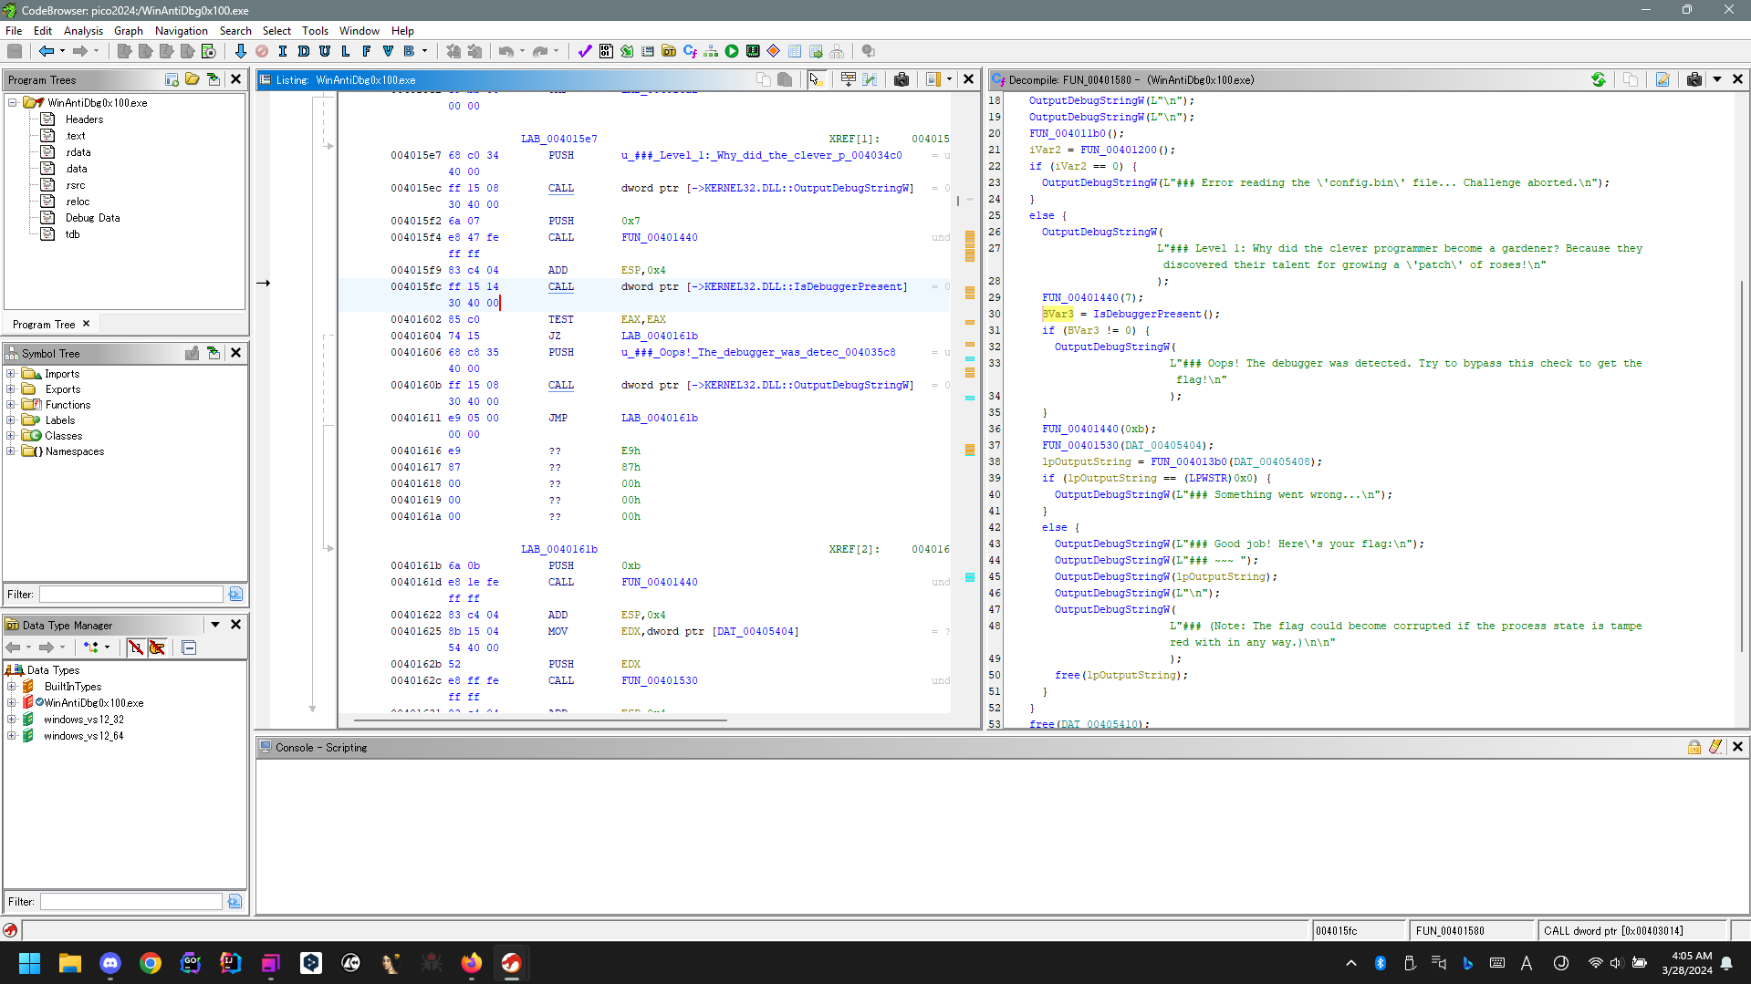
Task: Open Firefox from the Windows taskbar
Action: [x=471, y=963]
